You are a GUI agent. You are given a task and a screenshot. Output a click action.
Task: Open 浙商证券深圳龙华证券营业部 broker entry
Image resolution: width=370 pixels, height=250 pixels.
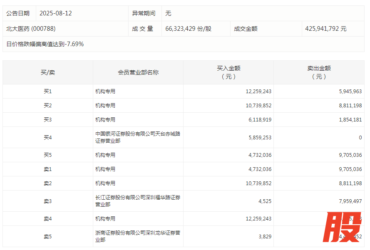click(137, 236)
